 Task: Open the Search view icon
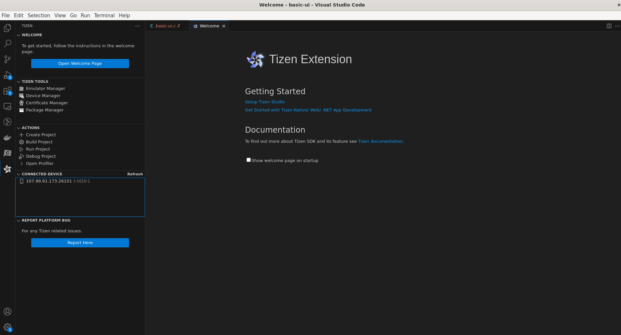pyautogui.click(x=7, y=44)
